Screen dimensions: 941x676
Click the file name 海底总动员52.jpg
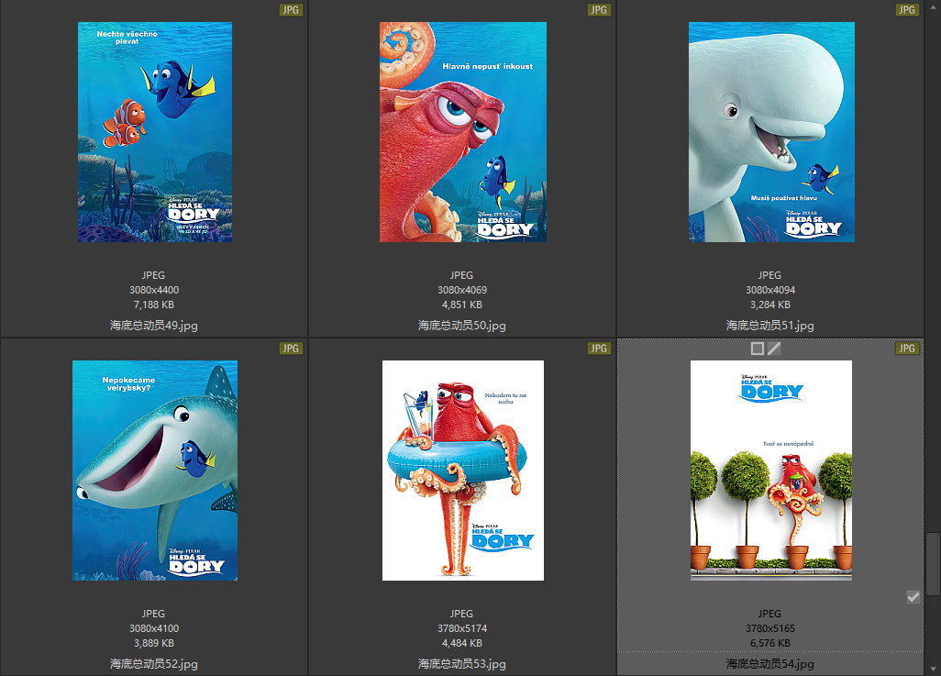[154, 664]
